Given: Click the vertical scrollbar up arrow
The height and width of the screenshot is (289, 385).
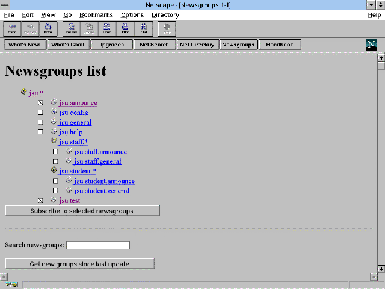Looking at the screenshot, I should click(381, 58).
